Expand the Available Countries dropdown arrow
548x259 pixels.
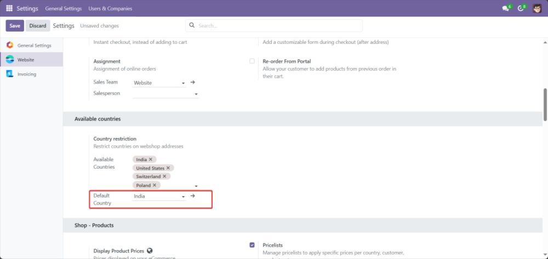[196, 186]
